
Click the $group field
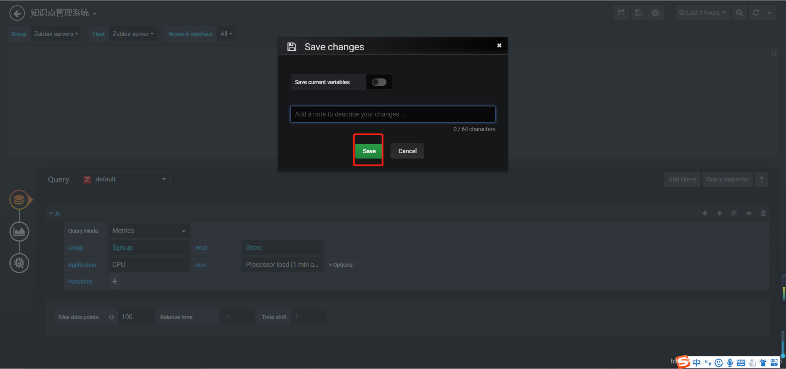(x=149, y=248)
